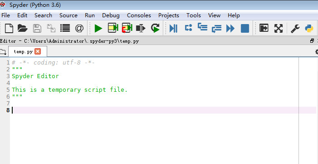The height and width of the screenshot is (164, 318).
Task: Open the File menu
Action: coord(5,15)
